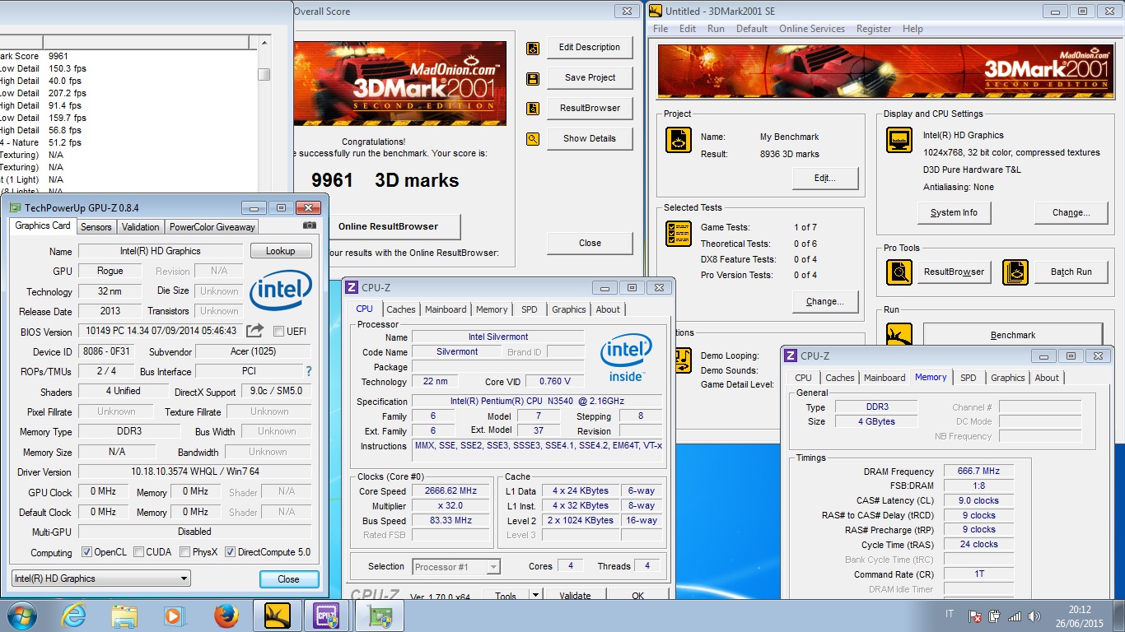Click the Selected Tests checklist icon

tap(679, 234)
